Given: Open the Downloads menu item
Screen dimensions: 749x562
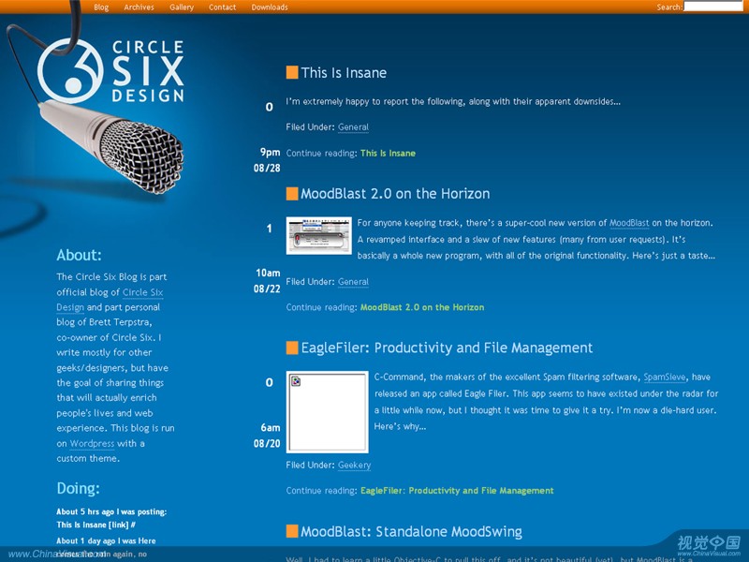Looking at the screenshot, I should 270,7.
